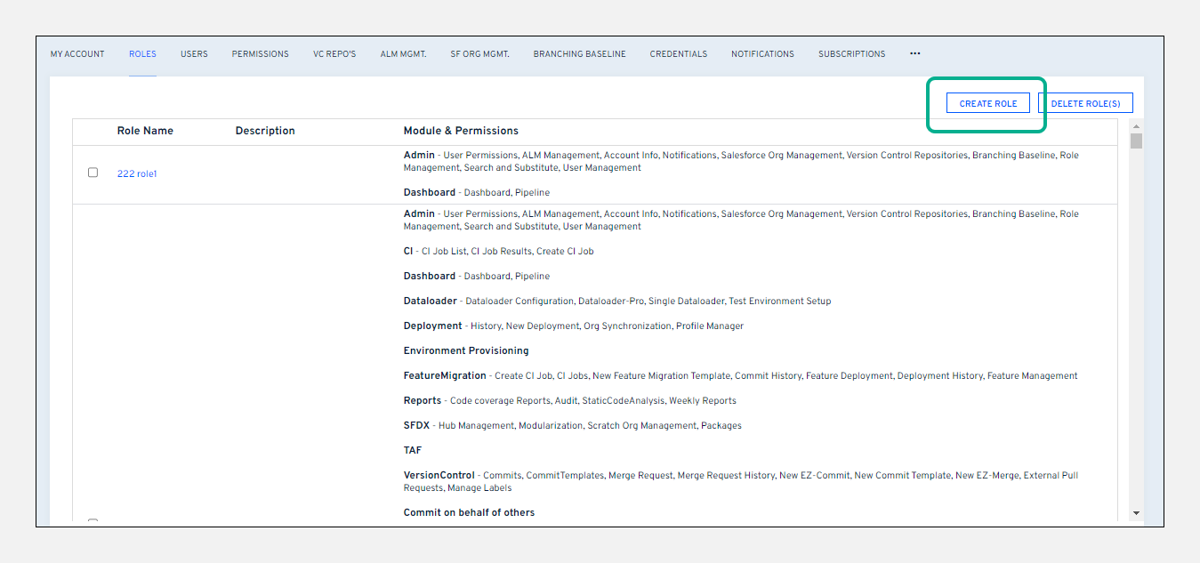Open the SUBSCRIPTIONS tab
The height and width of the screenshot is (563, 1200).
pos(851,53)
